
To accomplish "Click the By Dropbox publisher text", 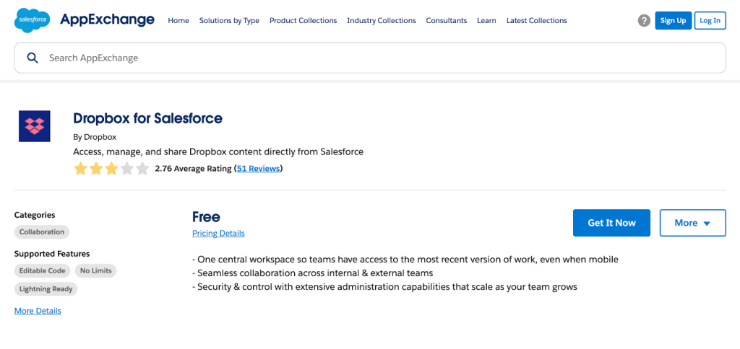I will click(x=95, y=138).
